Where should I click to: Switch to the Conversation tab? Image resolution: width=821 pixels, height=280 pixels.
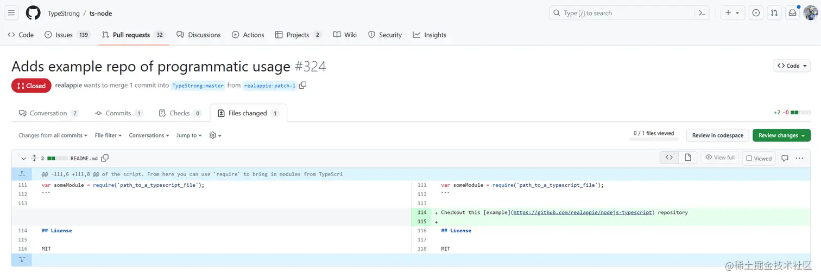[48, 113]
